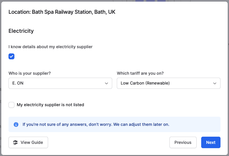The width and height of the screenshot is (229, 156).
Task: Click the "My electricity supplier is not listed" label
Action: pyautogui.click(x=50, y=105)
